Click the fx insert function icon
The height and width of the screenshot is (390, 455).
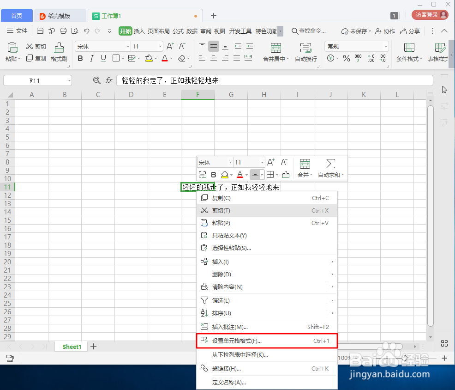[109, 80]
